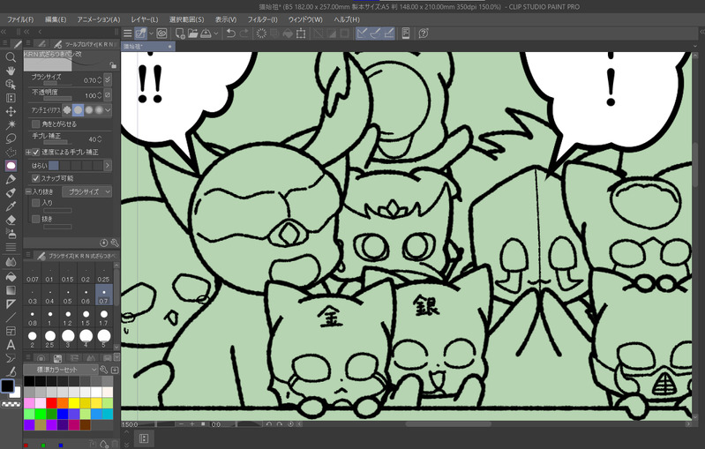
Task: Select the Zoom magnifier tool
Action: (11, 57)
